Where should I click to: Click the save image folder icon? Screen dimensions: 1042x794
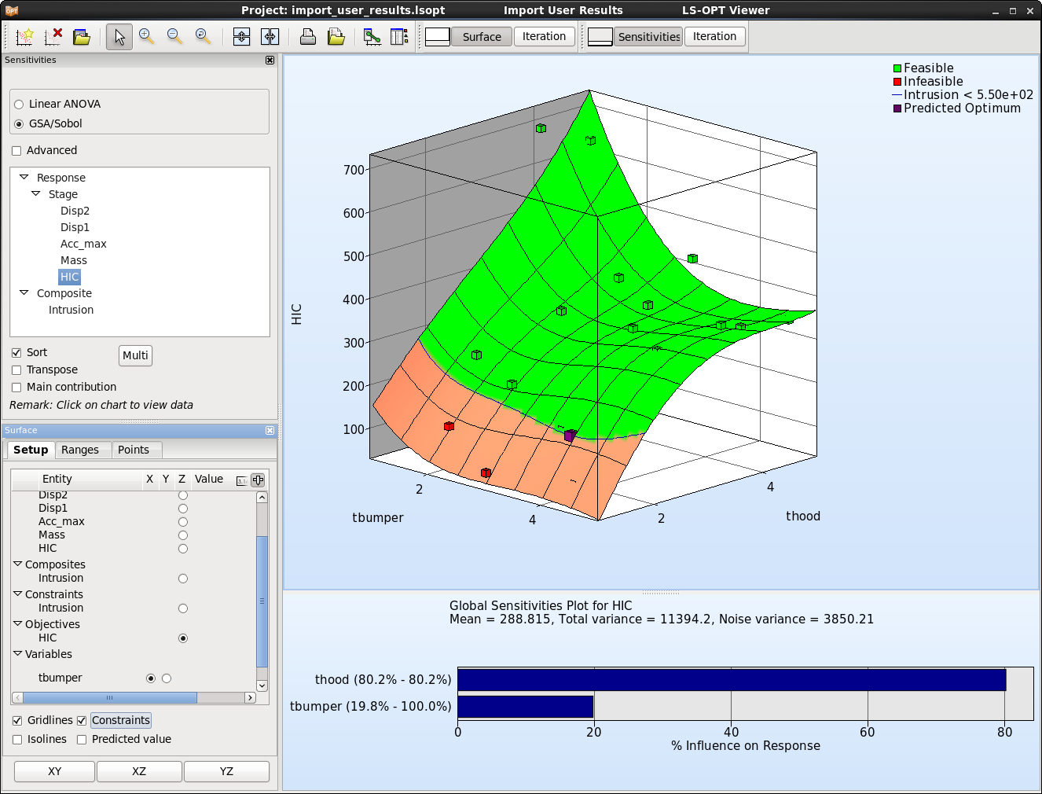coord(336,36)
